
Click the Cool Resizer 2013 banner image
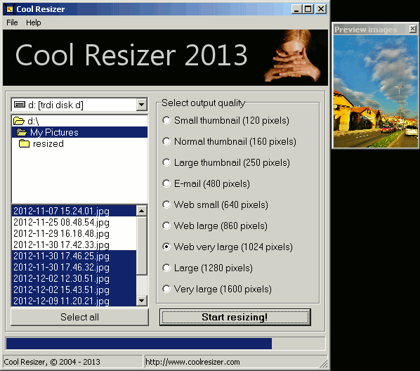tap(165, 58)
